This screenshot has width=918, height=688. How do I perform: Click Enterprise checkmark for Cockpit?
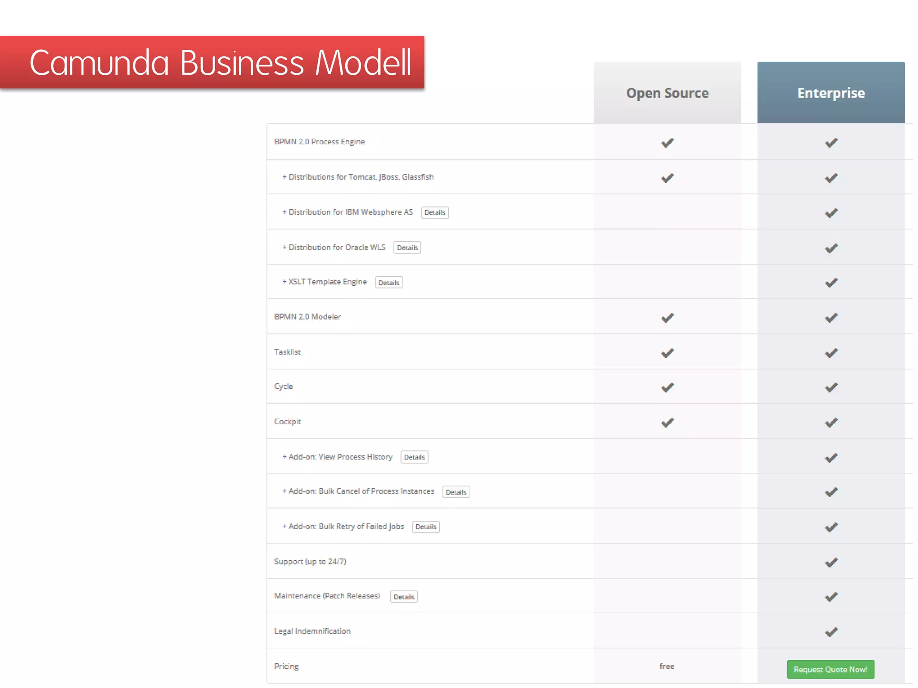(x=831, y=422)
